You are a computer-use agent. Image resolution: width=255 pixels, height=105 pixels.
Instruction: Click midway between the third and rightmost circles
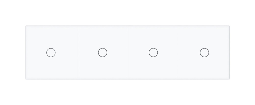click(179, 53)
